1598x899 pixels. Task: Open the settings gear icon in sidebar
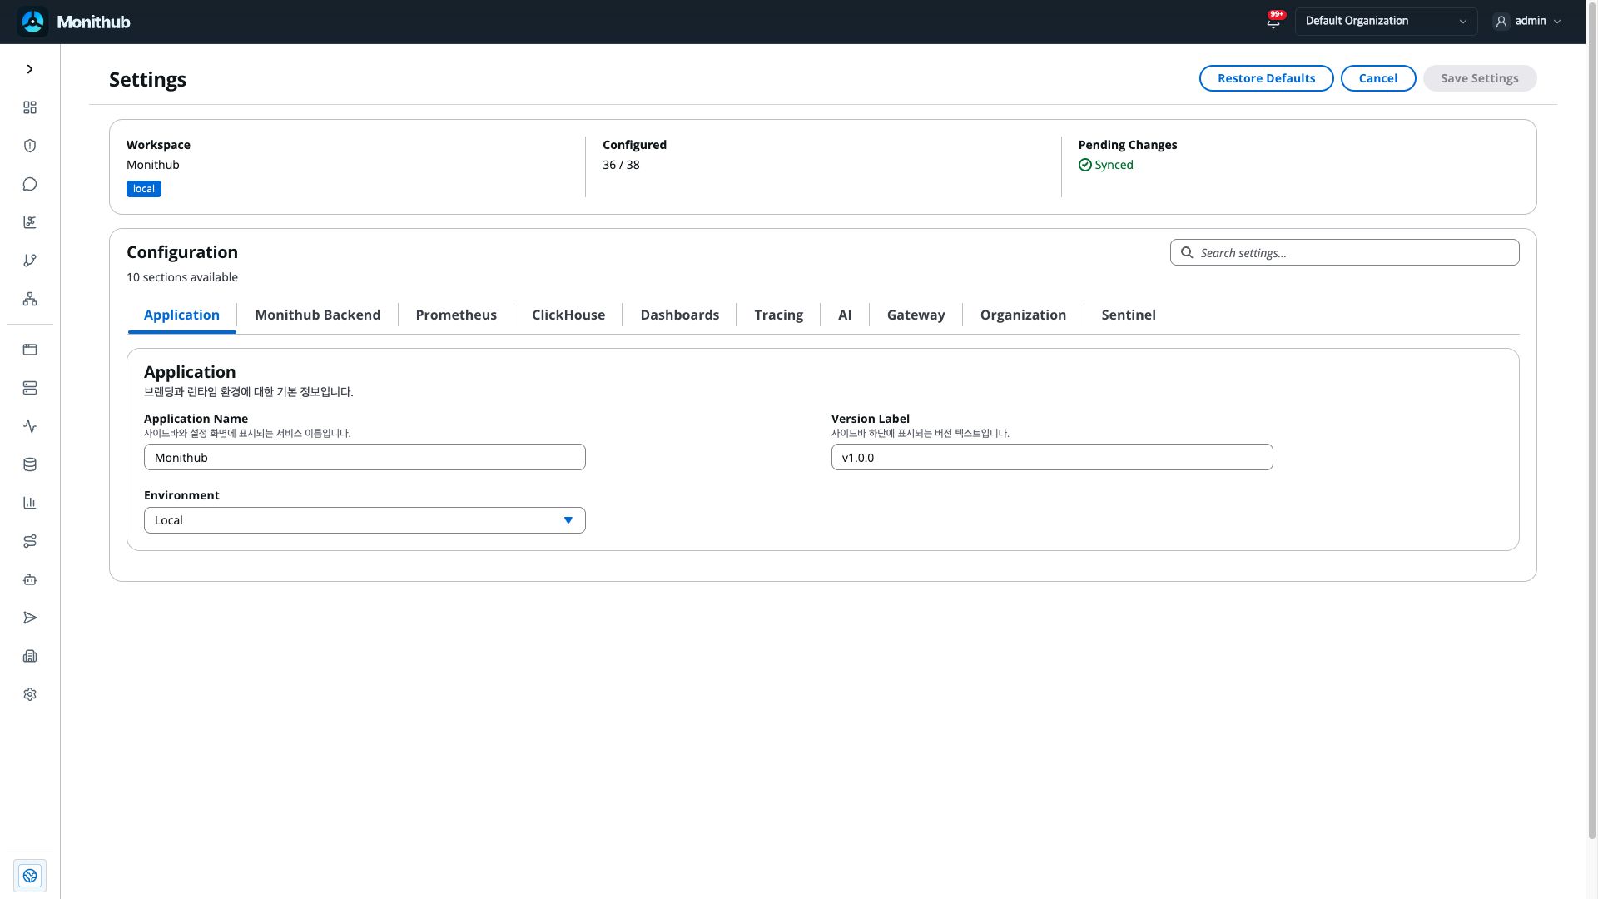(x=30, y=694)
